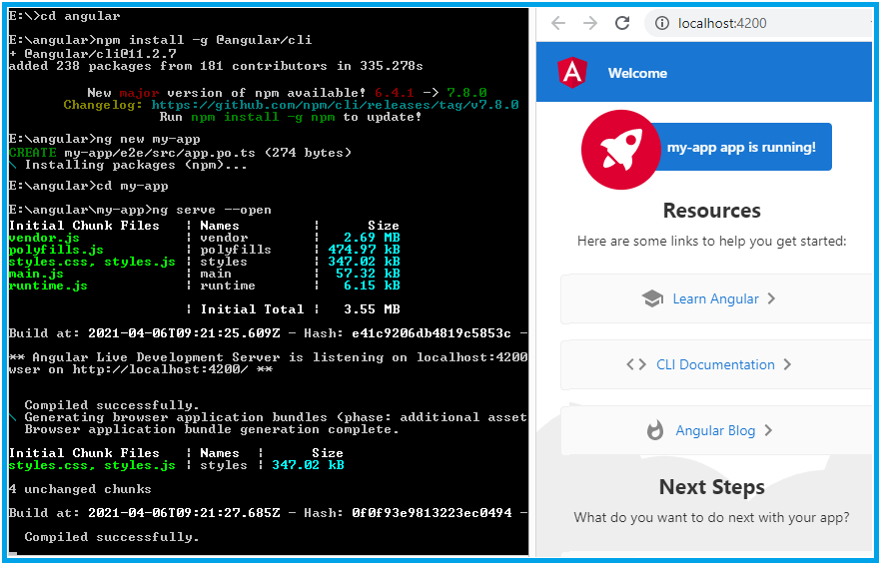Image resolution: width=881 pixels, height=565 pixels.
Task: Click the '4 unchanged chunks' terminal line
Action: coord(80,489)
